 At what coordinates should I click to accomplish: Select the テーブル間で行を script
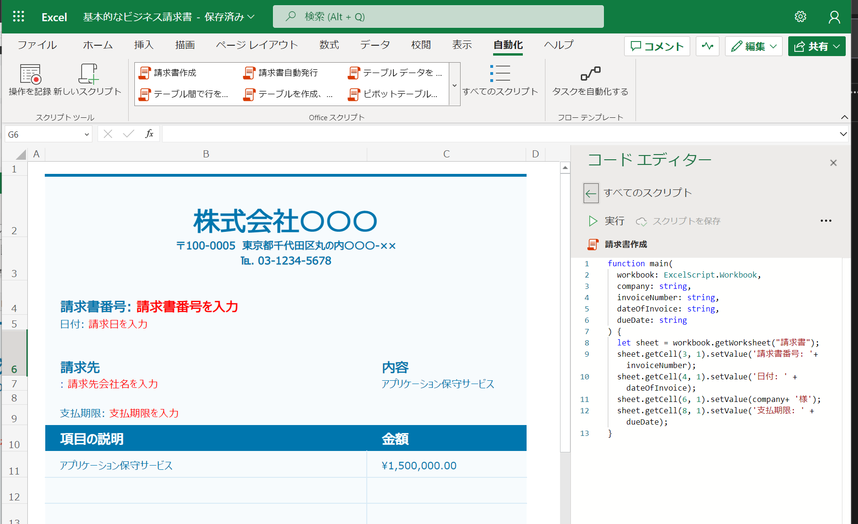pyautogui.click(x=184, y=94)
